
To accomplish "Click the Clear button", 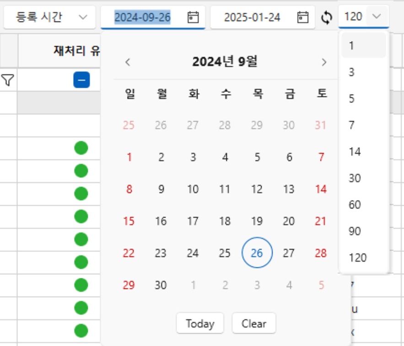I will 254,324.
